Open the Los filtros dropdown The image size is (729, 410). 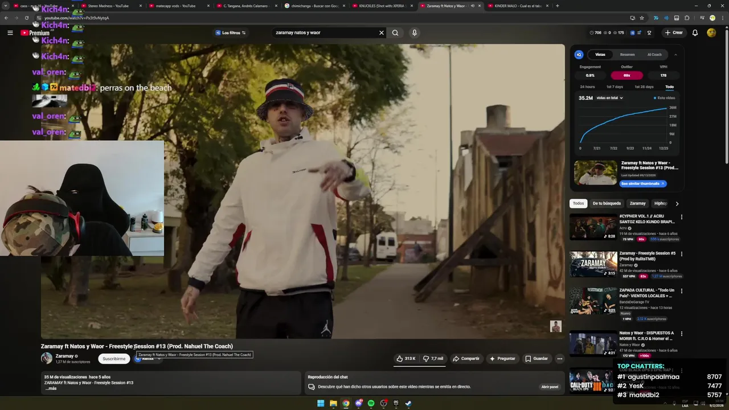[x=231, y=32]
